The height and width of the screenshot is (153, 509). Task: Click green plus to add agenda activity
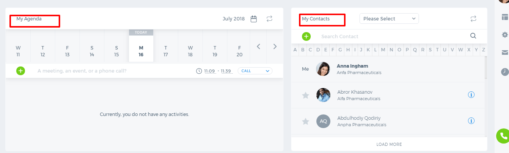[x=21, y=71]
